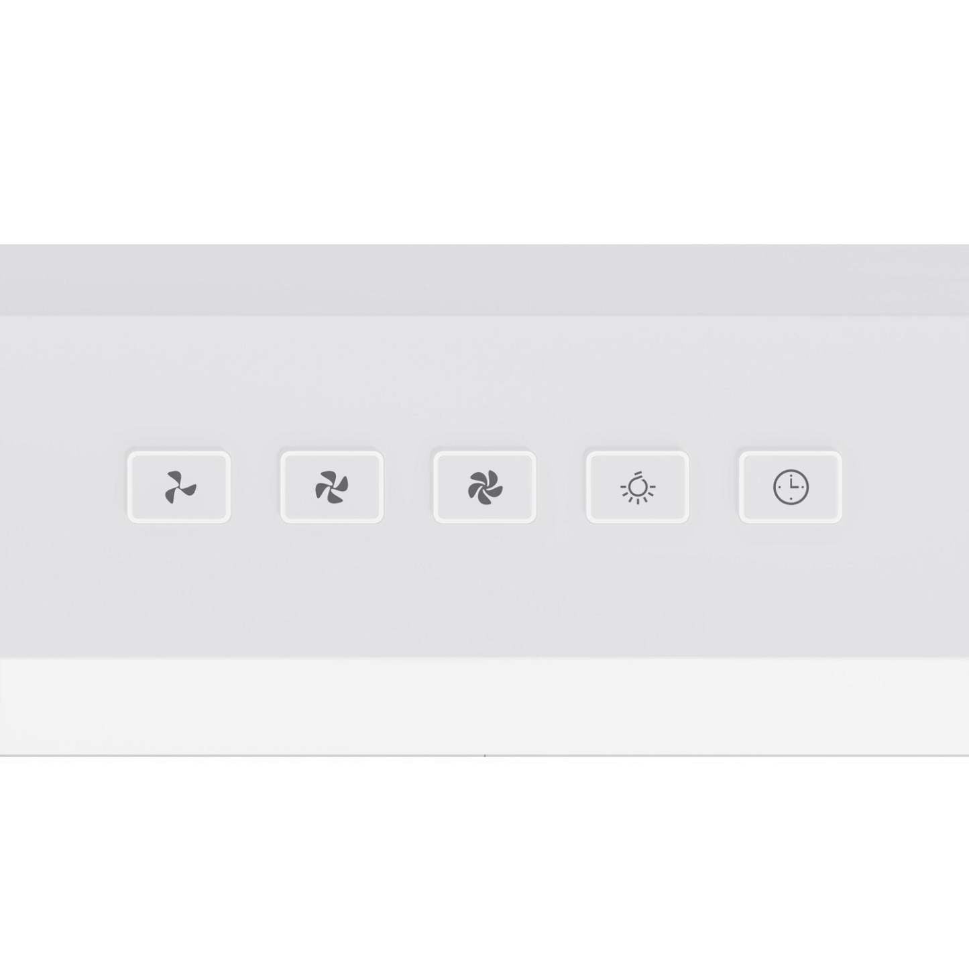Viewport: 969px width, 969px height.
Task: Set the fan to its fastest setting
Action: (x=485, y=487)
